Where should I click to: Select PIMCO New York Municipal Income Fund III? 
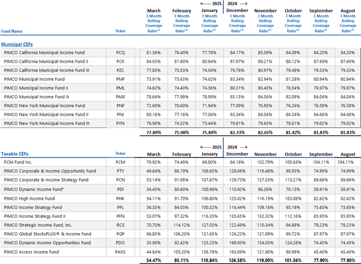pos(46,124)
